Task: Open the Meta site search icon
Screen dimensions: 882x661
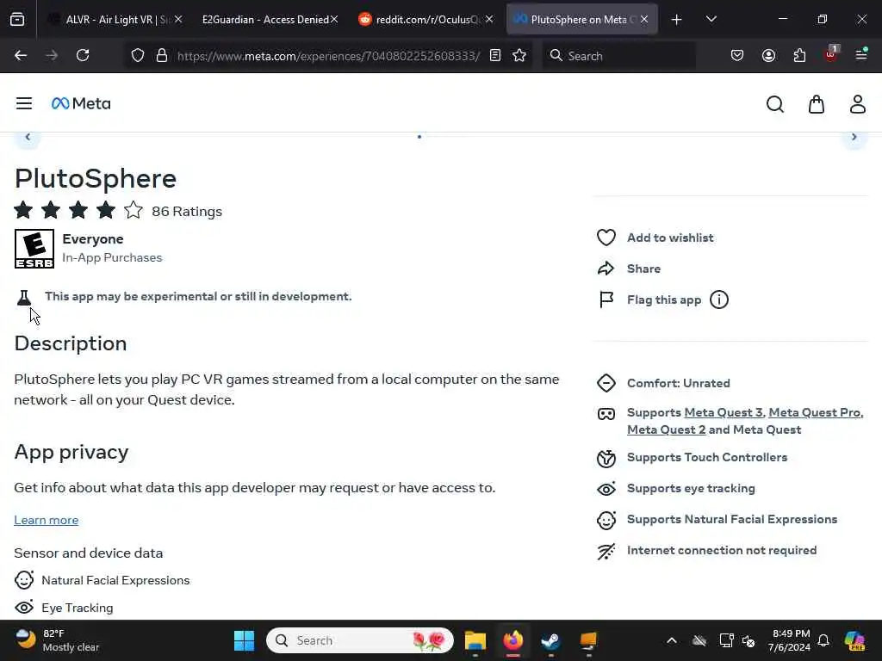Action: (x=774, y=104)
